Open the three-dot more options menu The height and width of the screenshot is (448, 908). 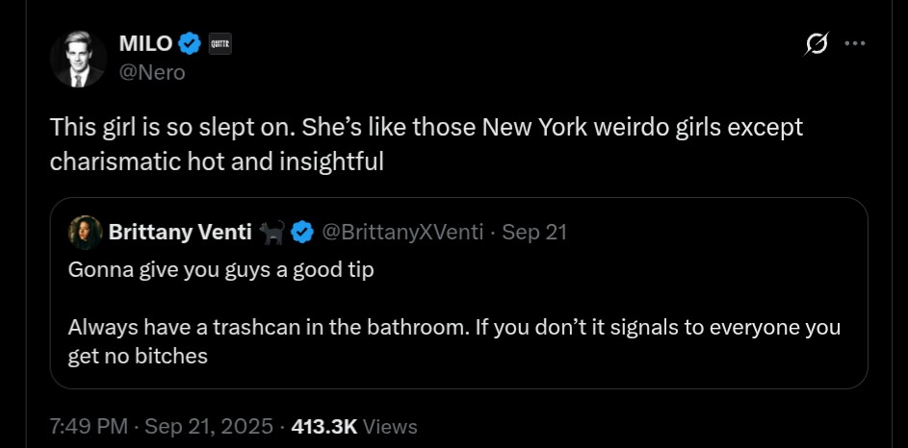pos(855,44)
